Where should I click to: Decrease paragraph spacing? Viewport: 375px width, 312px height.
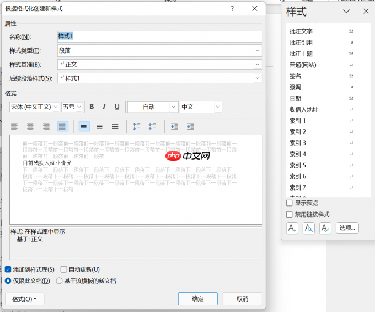point(152,126)
